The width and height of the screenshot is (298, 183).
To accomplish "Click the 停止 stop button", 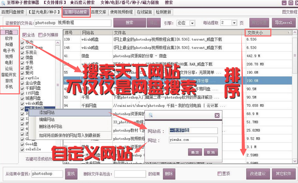I will [x=154, y=23].
